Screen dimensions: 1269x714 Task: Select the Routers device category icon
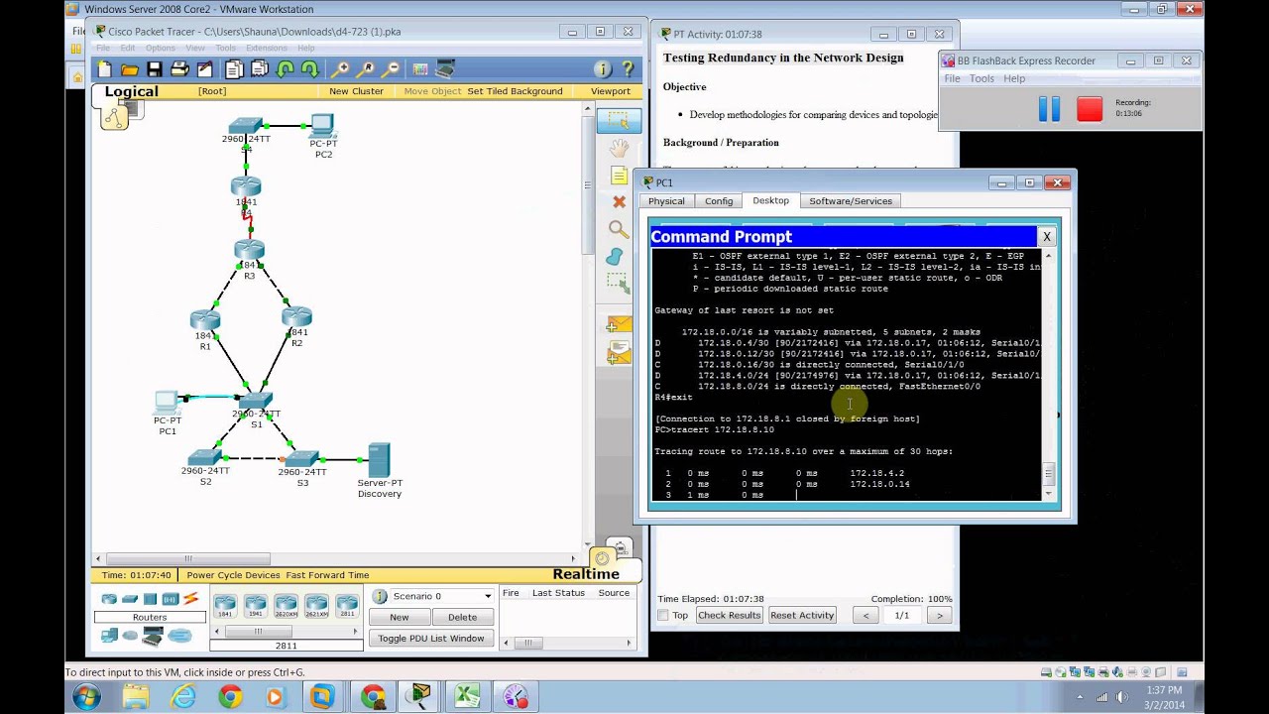pyautogui.click(x=109, y=599)
